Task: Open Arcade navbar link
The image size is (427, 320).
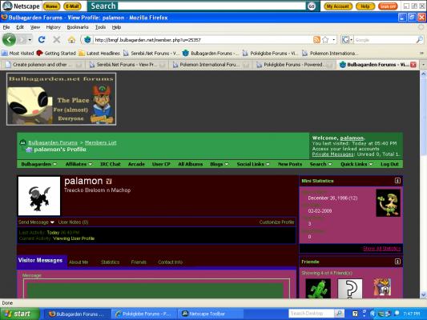Action: (136, 164)
